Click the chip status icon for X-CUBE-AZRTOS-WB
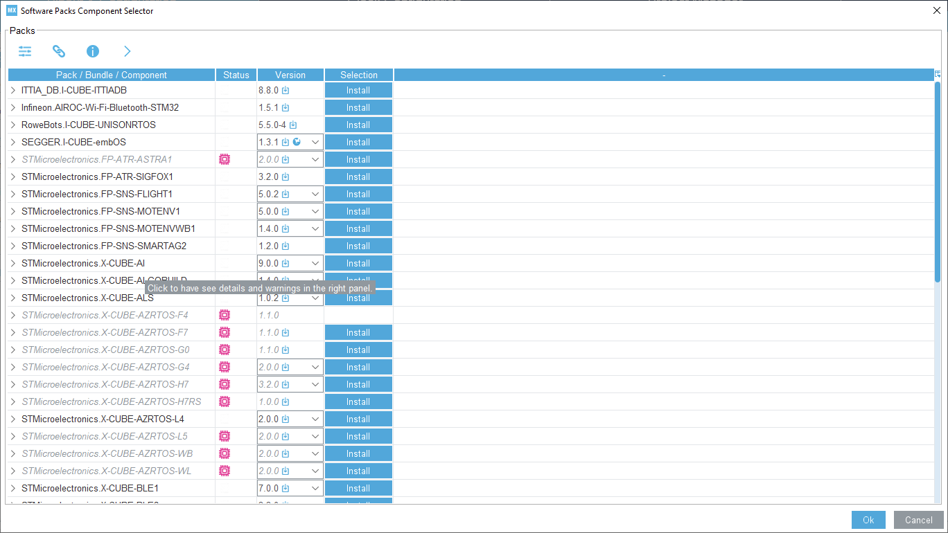 coord(224,453)
